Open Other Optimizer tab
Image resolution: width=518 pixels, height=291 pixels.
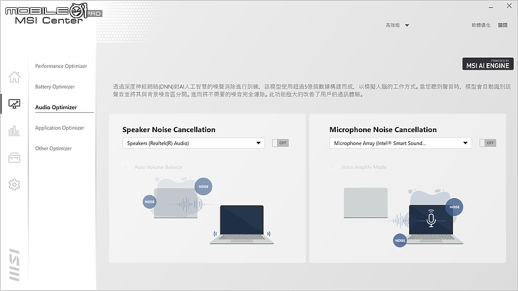[53, 149]
